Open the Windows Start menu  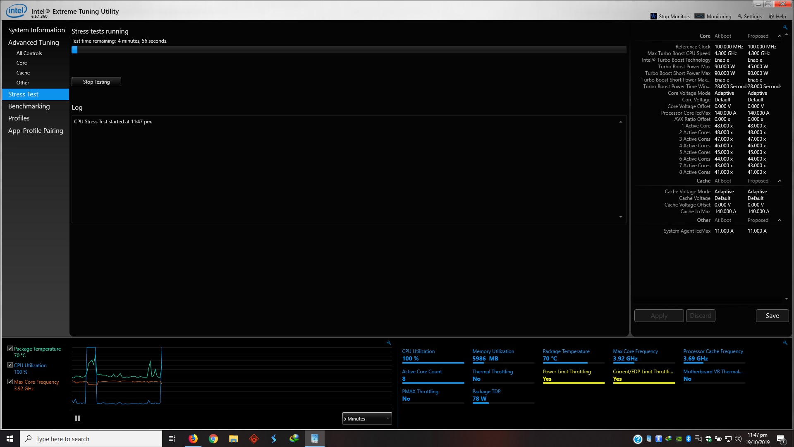(10, 439)
